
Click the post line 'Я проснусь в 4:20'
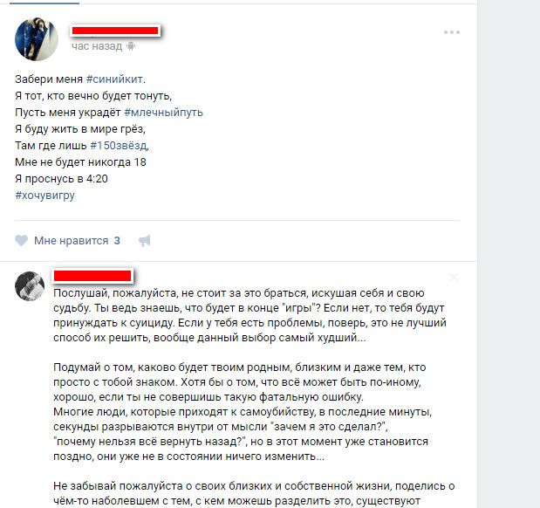point(61,179)
